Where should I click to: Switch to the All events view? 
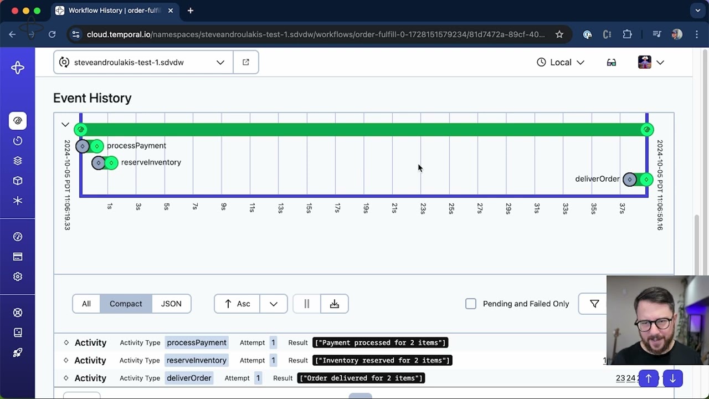pos(86,304)
